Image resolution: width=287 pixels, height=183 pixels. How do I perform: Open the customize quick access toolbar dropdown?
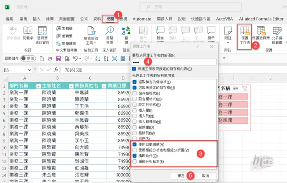click(225, 59)
